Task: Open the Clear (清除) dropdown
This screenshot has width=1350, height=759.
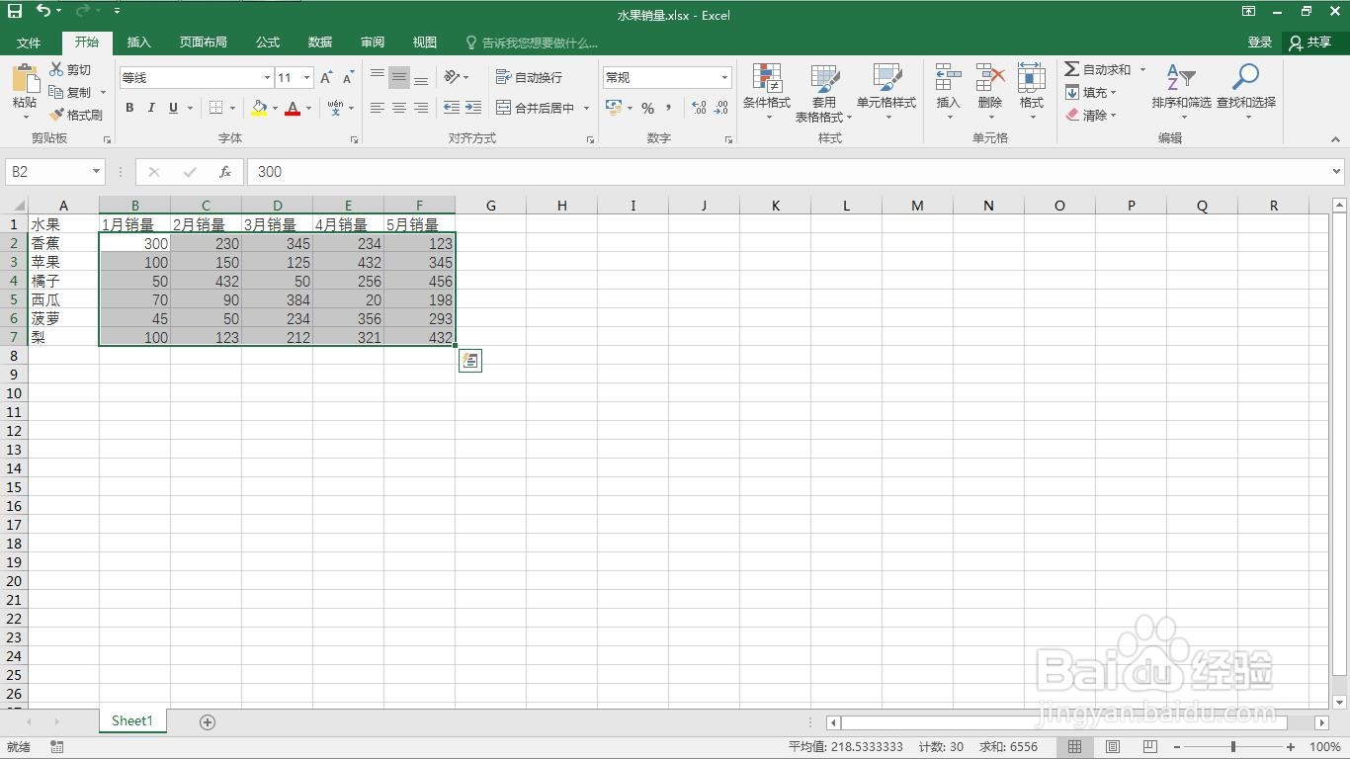Action: [x=1091, y=115]
